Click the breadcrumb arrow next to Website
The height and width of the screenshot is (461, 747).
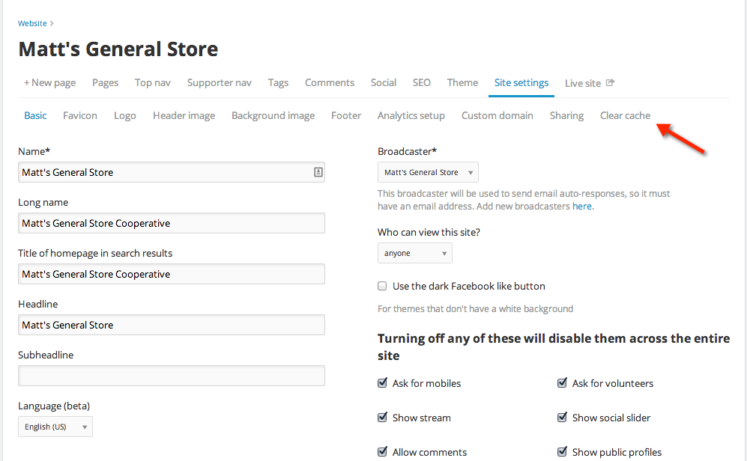[52, 23]
